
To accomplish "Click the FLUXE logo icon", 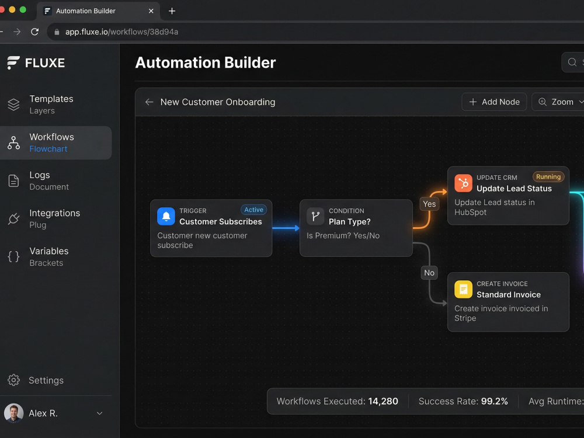I will point(13,62).
